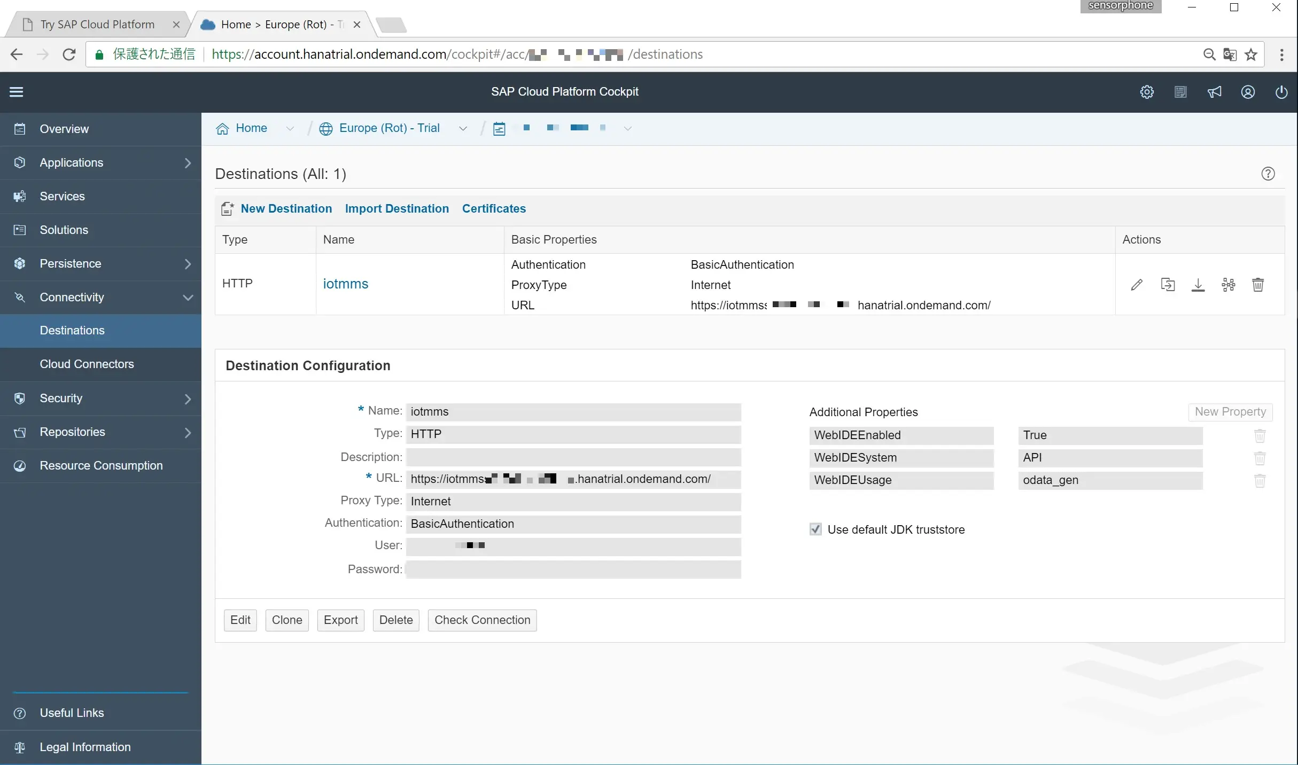Click the check connection icon for iotmms

[1229, 285]
